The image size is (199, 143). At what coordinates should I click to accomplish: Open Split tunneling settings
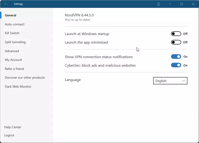15,42
